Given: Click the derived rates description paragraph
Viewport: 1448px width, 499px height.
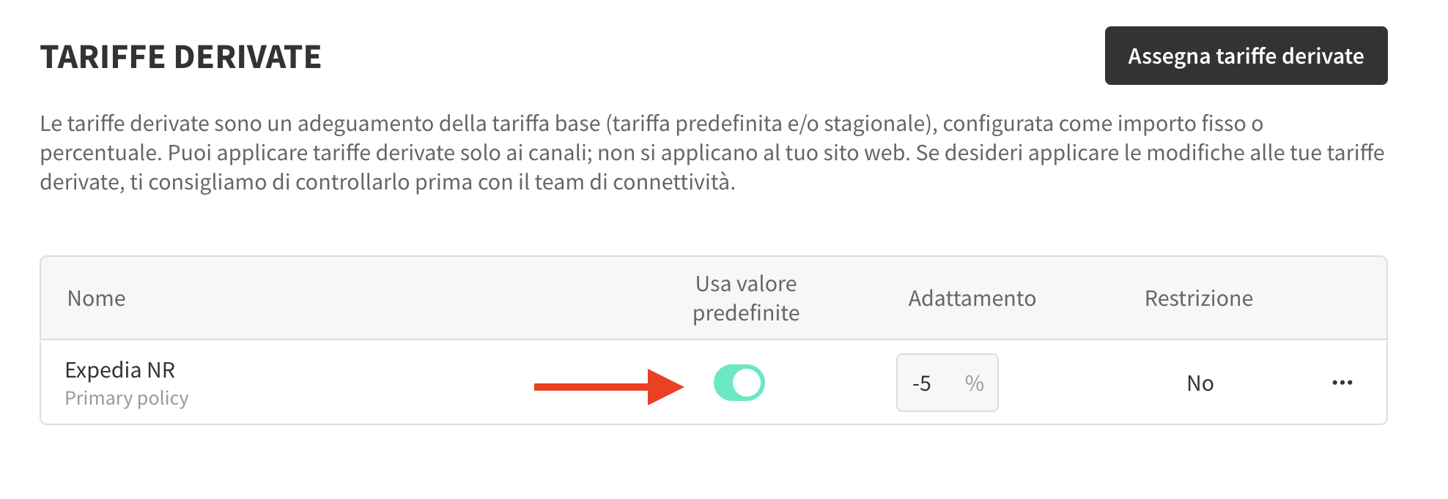Looking at the screenshot, I should [712, 152].
